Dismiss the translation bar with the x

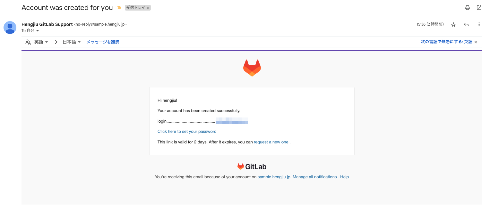pyautogui.click(x=475, y=42)
